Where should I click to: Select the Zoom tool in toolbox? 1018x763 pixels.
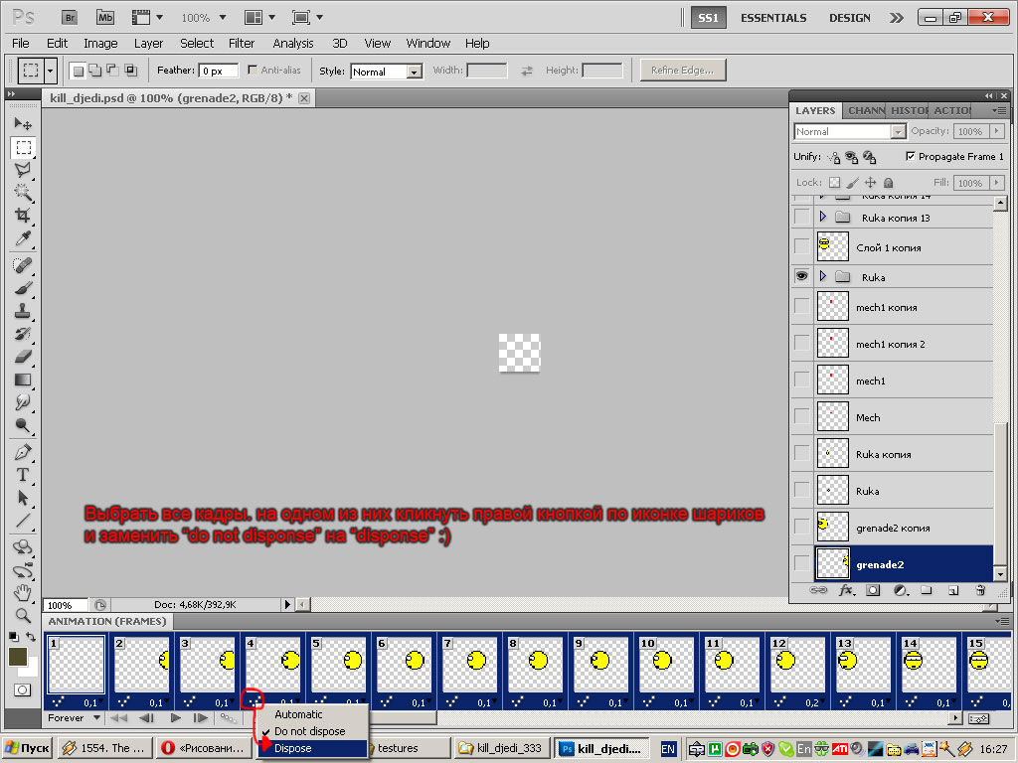[x=23, y=615]
